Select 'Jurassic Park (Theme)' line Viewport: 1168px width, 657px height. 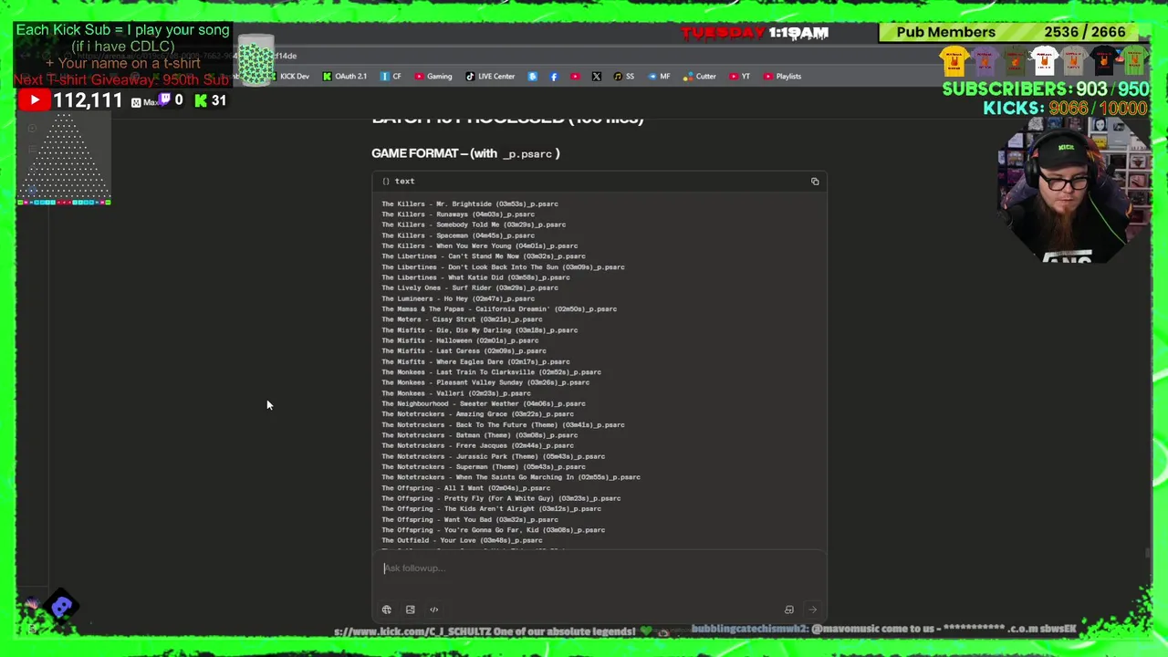tap(494, 457)
